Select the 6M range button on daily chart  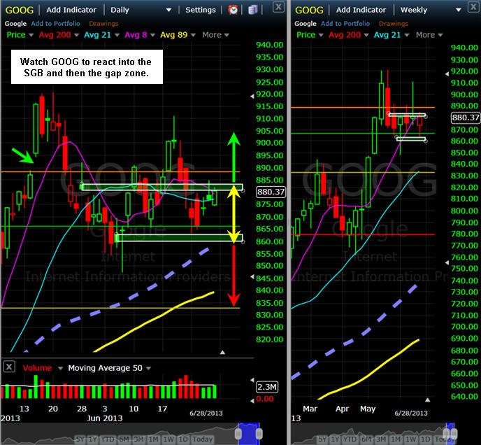coord(124,439)
